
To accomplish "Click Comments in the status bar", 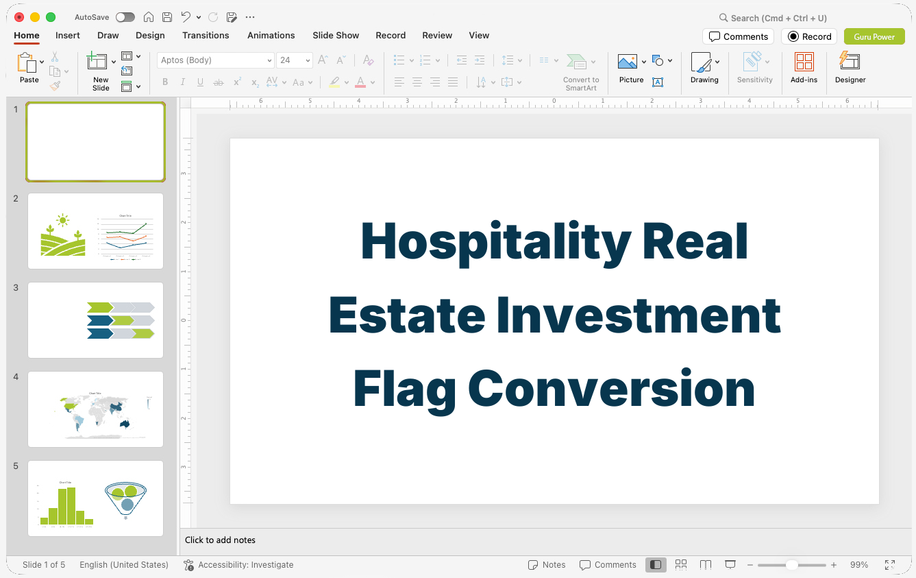I will point(608,565).
